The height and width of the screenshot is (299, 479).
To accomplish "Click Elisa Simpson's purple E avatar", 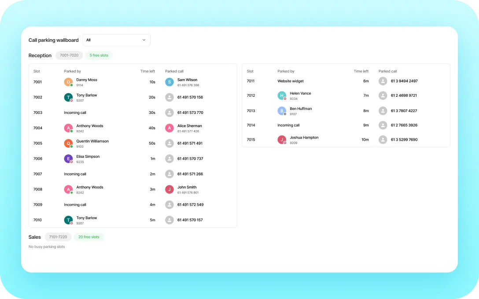I will point(68,159).
